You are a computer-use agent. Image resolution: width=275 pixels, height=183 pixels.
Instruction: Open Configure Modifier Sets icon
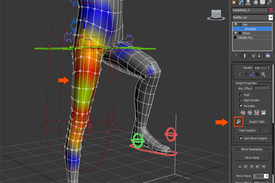click(x=268, y=56)
